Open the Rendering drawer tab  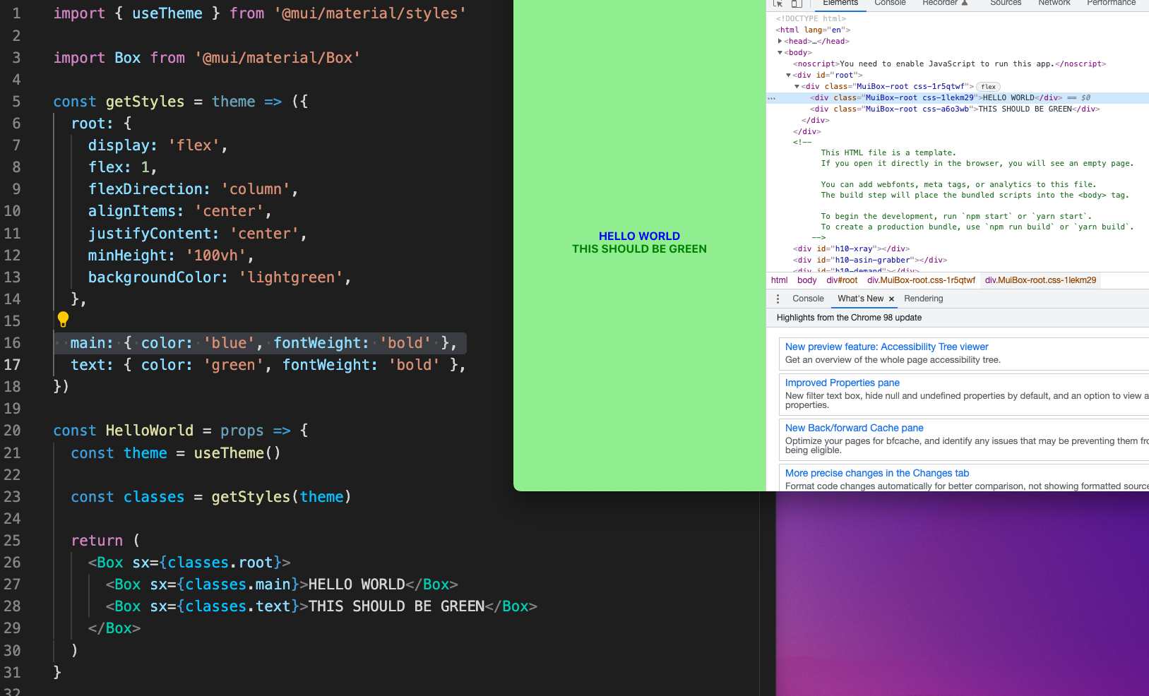[923, 299]
